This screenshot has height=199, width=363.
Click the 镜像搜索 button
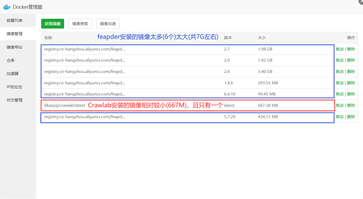point(80,24)
